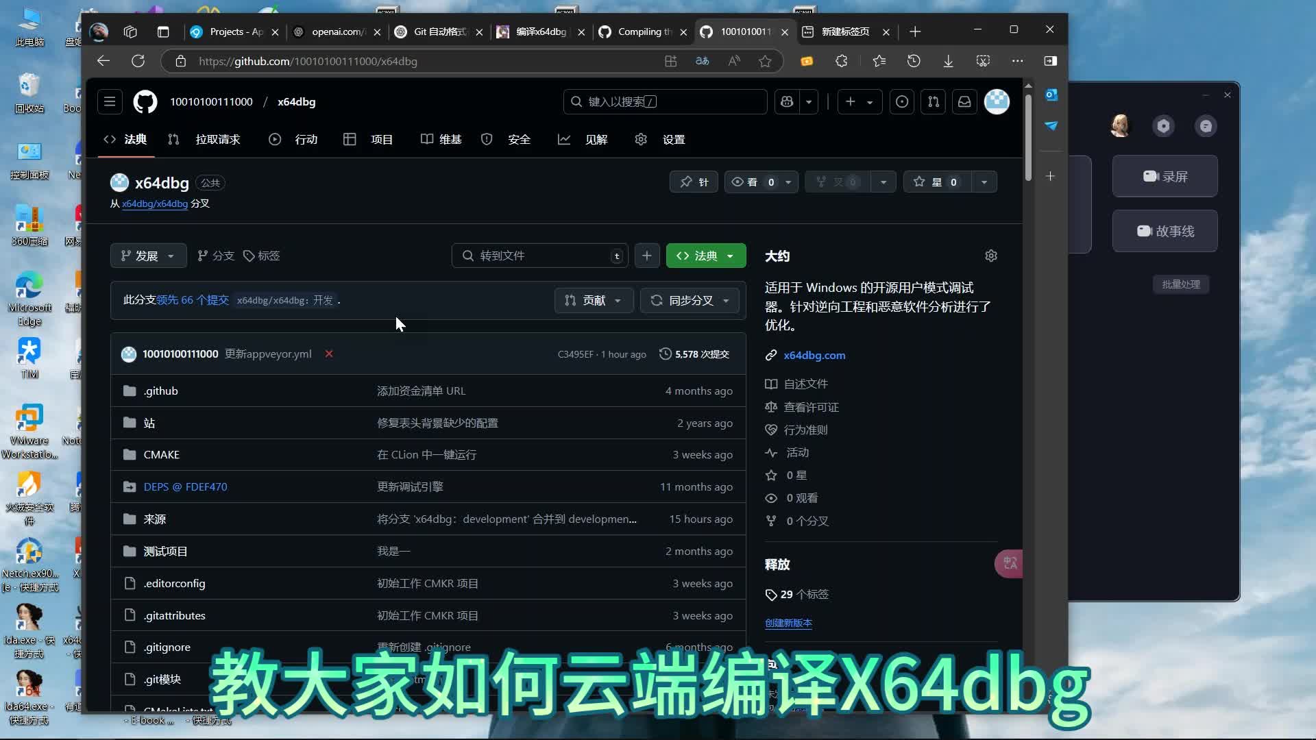Switch to the Settings (设置) repository tab

(660, 139)
